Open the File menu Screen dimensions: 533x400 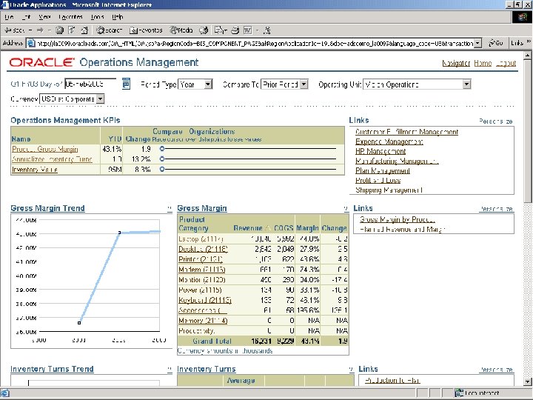(9, 16)
